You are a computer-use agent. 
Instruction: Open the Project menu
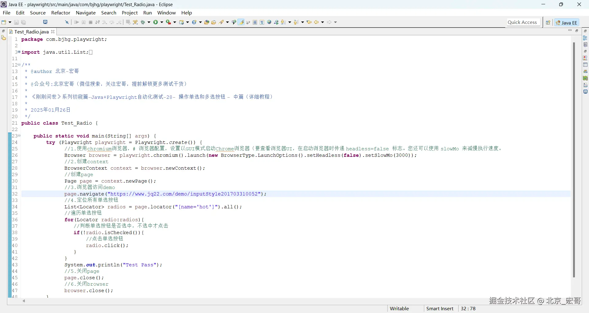(x=130, y=13)
